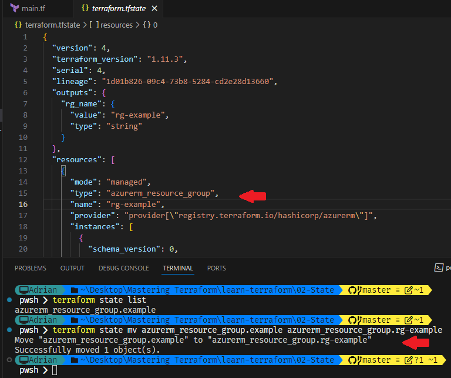Viewport: 451px width, 378px height.
Task: Open the DEBUG CONSOLE panel tab
Action: pyautogui.click(x=124, y=268)
